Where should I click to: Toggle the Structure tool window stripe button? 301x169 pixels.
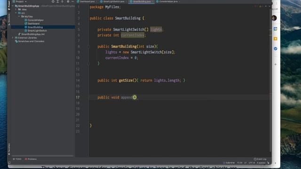coord(9,19)
